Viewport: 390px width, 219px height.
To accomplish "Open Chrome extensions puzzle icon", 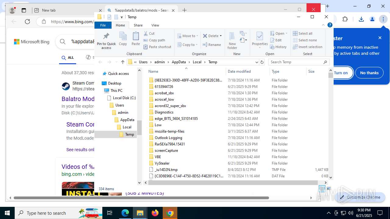I will coord(345,19).
